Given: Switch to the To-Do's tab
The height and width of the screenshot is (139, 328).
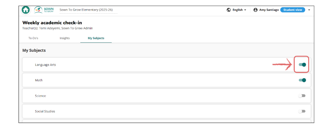Looking at the screenshot, I should point(33,38).
